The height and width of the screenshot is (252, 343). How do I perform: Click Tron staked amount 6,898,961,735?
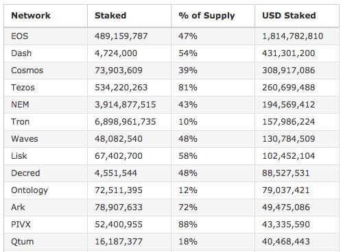[x=126, y=122]
